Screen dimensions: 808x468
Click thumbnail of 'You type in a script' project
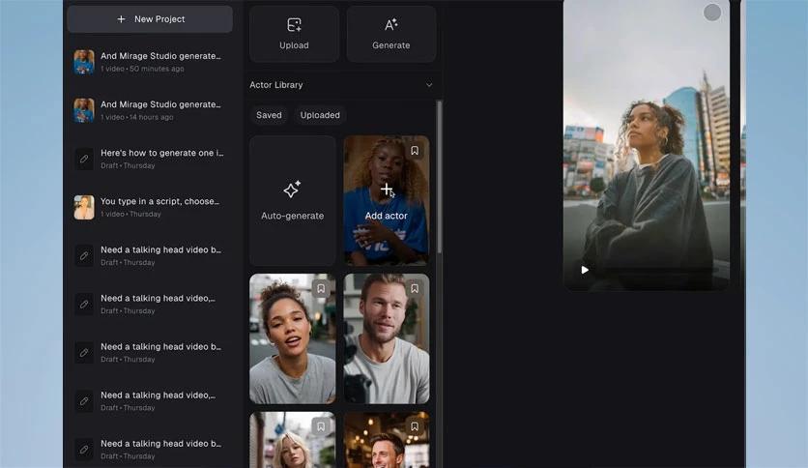pyautogui.click(x=83, y=207)
